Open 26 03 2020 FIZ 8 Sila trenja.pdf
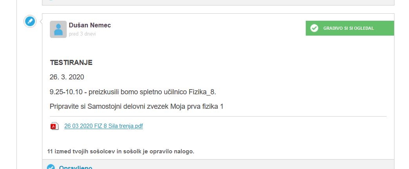Image resolution: width=409 pixels, height=169 pixels. (104, 126)
